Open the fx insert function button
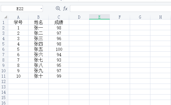Image resolution: width=171 pixels, height=105 pixels. [65, 8]
